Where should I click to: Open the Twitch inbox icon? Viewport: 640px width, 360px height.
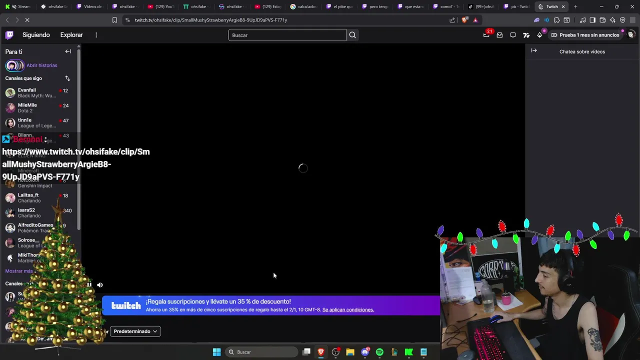pos(499,35)
